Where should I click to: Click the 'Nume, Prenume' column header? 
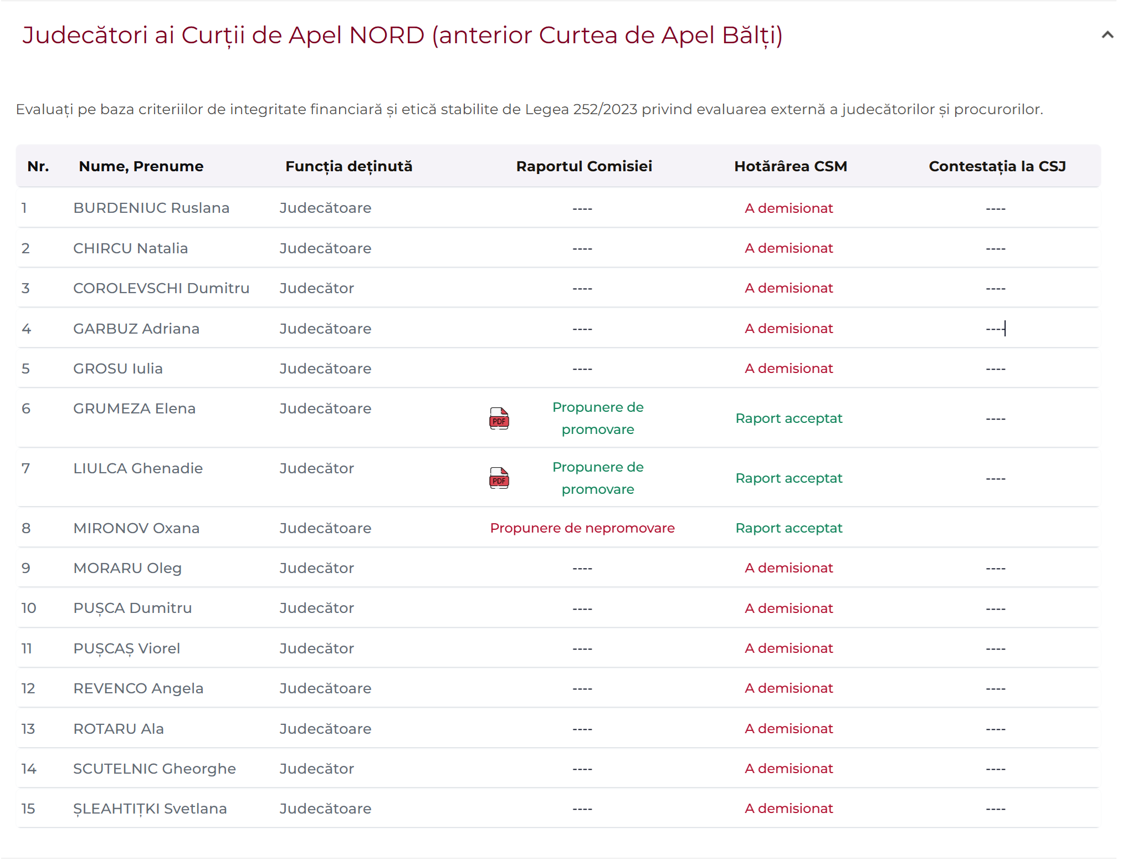[141, 166]
